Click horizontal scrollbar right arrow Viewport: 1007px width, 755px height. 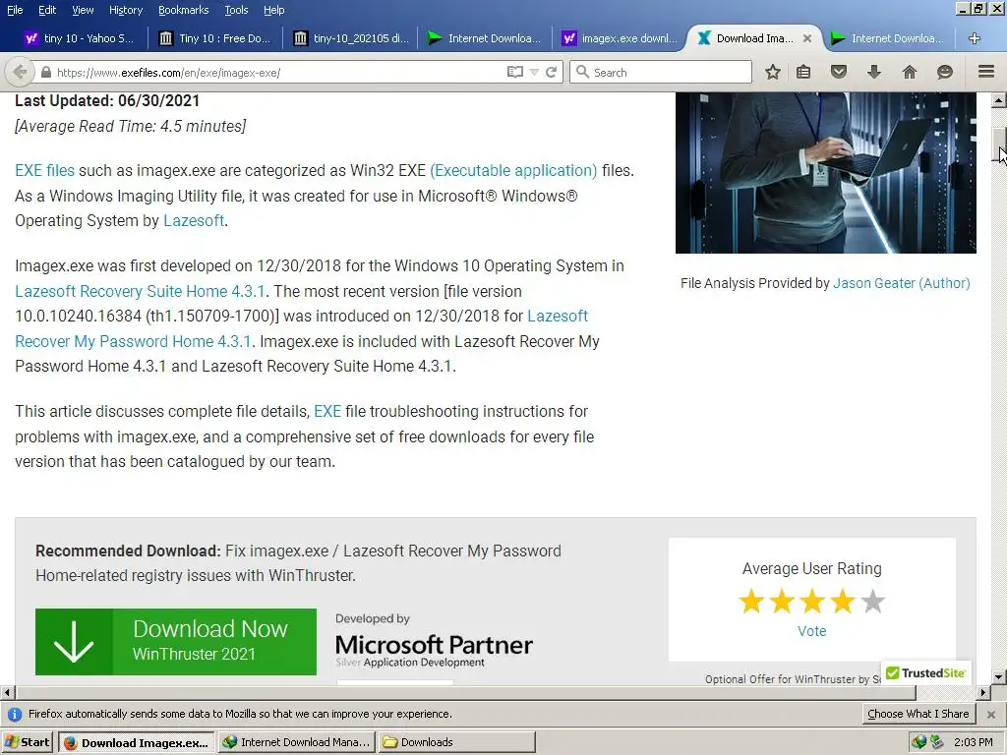coord(983,693)
